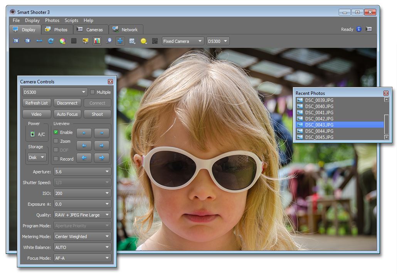Toggle the grid overlay icon
The image size is (397, 274).
coord(74,41)
